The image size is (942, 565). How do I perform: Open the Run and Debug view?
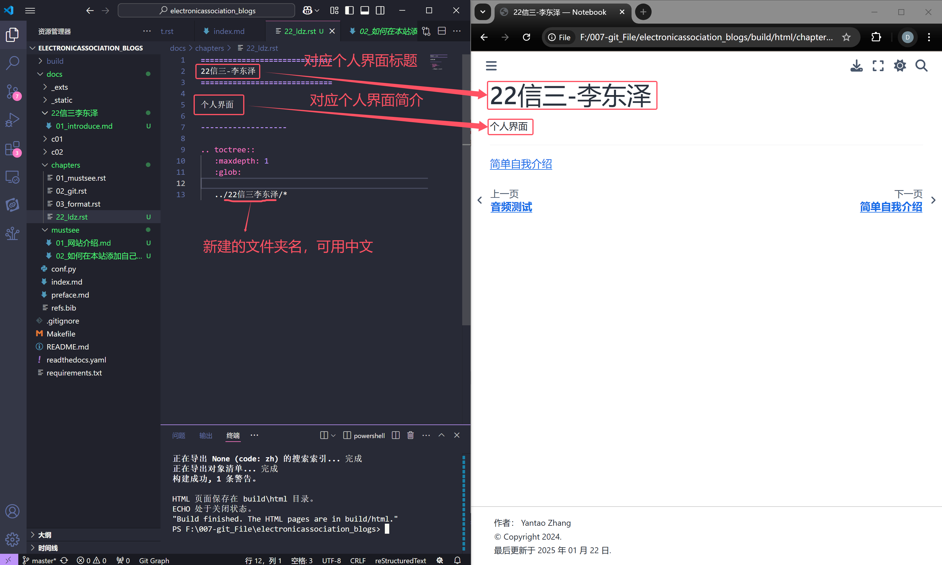pos(13,120)
